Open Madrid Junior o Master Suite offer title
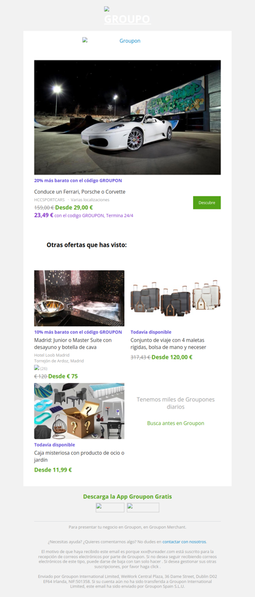The width and height of the screenshot is (255, 597). coord(73,343)
